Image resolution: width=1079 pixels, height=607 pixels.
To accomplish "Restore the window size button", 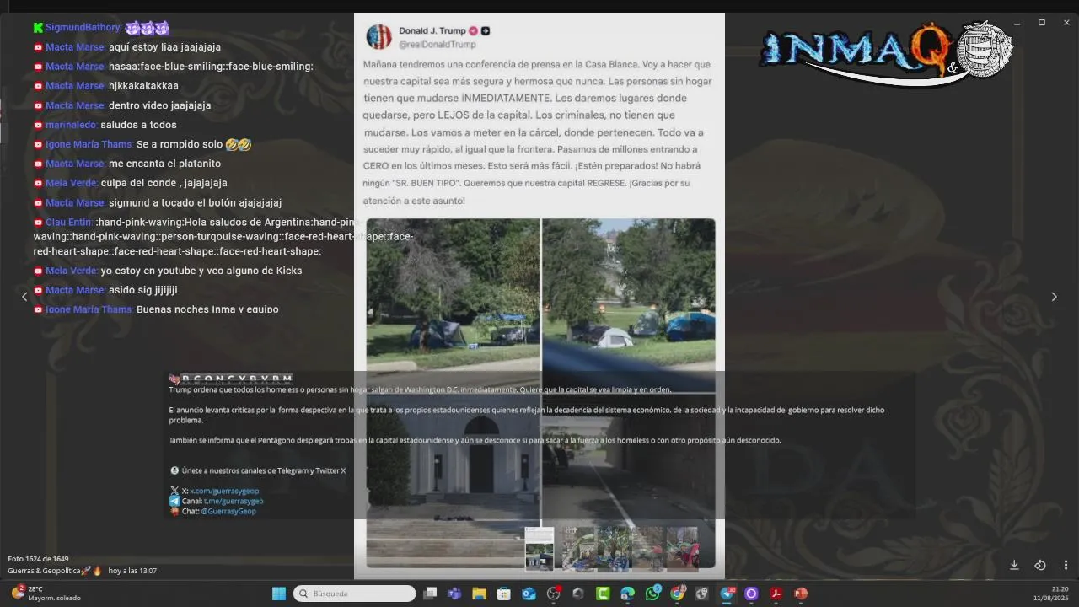I will [1042, 23].
